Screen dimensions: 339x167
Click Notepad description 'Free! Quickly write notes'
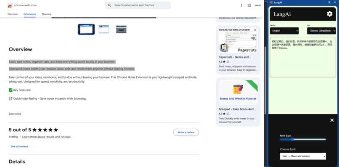coord(236,120)
